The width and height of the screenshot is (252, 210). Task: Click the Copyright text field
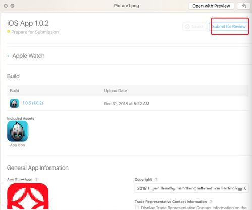pyautogui.click(x=191, y=188)
